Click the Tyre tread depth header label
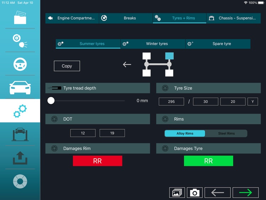 pos(80,88)
